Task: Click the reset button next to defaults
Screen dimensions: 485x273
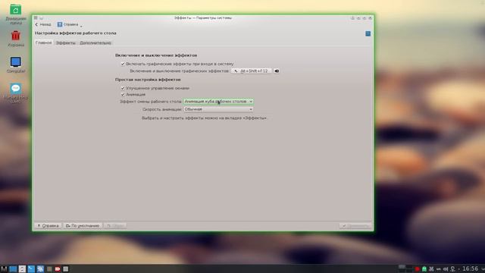Action: click(115, 226)
